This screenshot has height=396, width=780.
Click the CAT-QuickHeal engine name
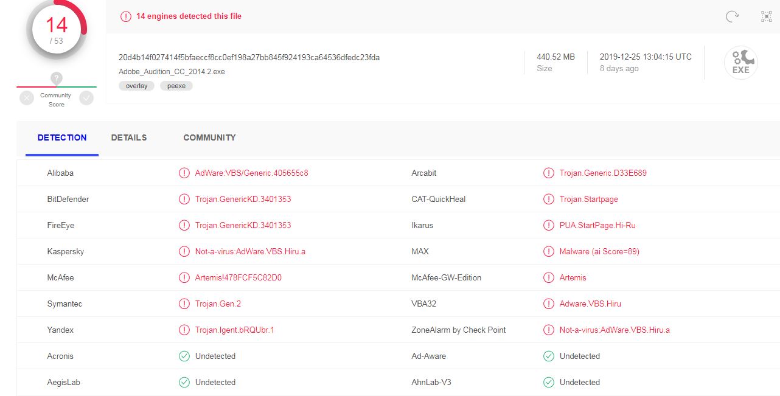[439, 199]
